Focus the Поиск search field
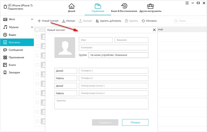Screen dimensions: 207x132 pyautogui.click(x=188, y=21)
